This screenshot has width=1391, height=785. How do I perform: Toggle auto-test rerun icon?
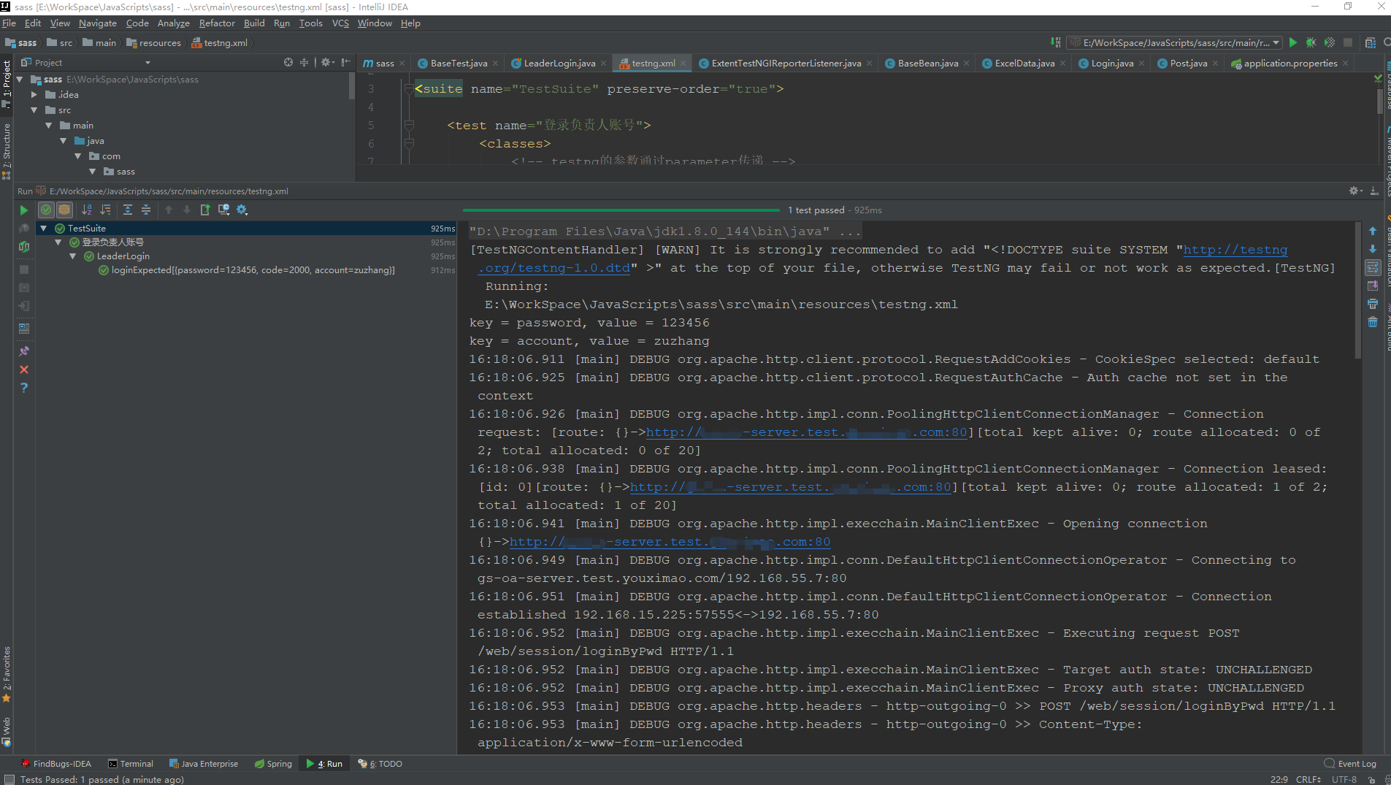24,247
